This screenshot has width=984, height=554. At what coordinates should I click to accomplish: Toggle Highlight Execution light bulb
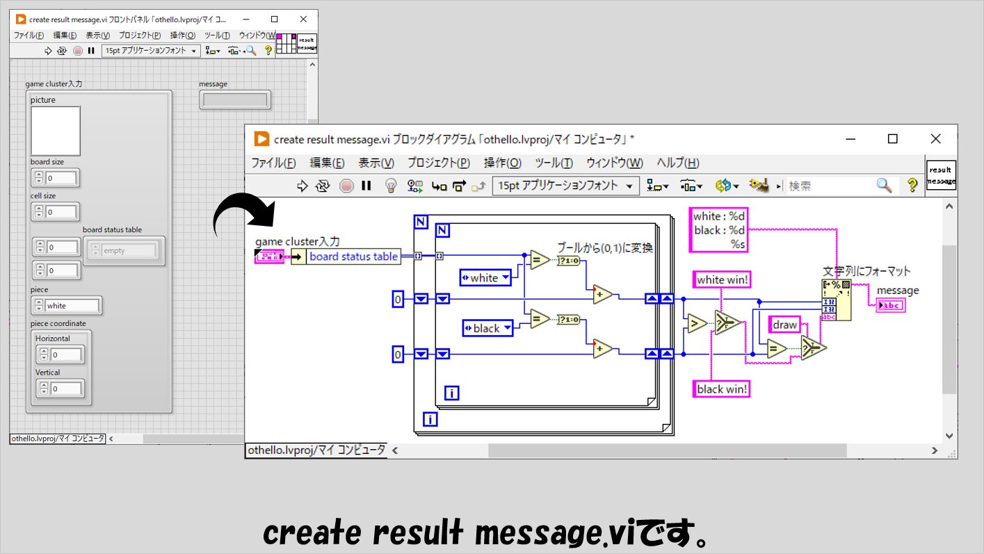coord(392,186)
